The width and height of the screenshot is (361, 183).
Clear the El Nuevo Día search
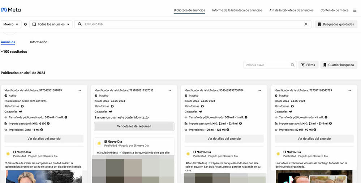[306, 24]
